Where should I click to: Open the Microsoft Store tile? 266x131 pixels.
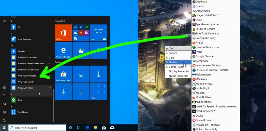[63, 74]
